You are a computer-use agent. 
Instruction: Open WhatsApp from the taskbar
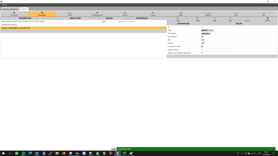(x=17, y=153)
